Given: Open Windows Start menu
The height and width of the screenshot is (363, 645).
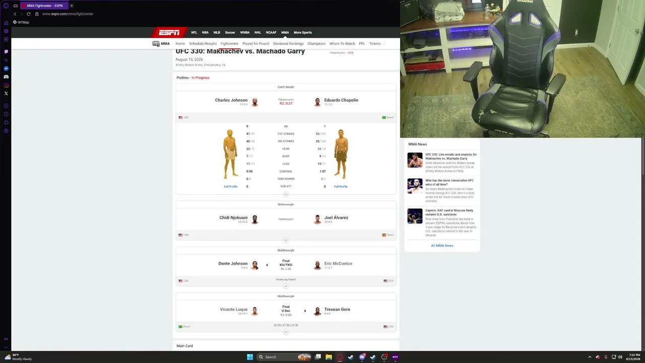Looking at the screenshot, I should [x=249, y=357].
